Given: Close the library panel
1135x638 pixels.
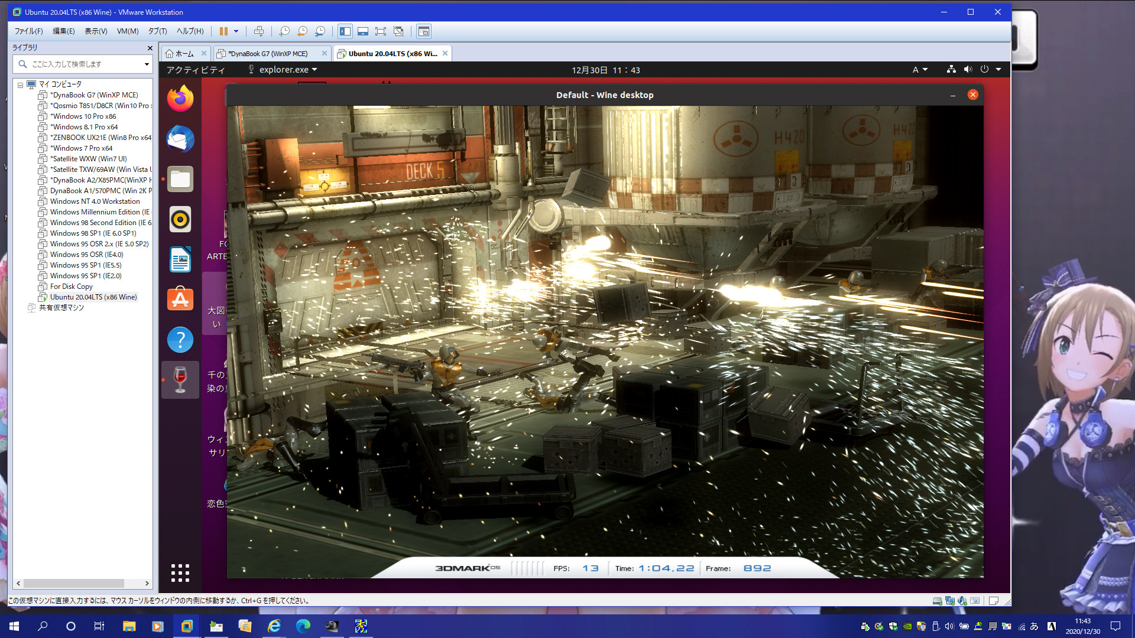Looking at the screenshot, I should pos(150,48).
